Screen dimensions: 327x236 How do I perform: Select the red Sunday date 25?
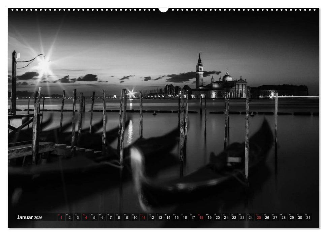tap(259, 218)
